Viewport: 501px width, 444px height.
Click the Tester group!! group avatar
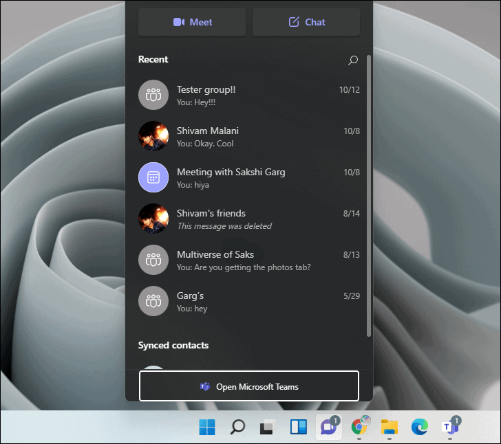[x=153, y=95]
